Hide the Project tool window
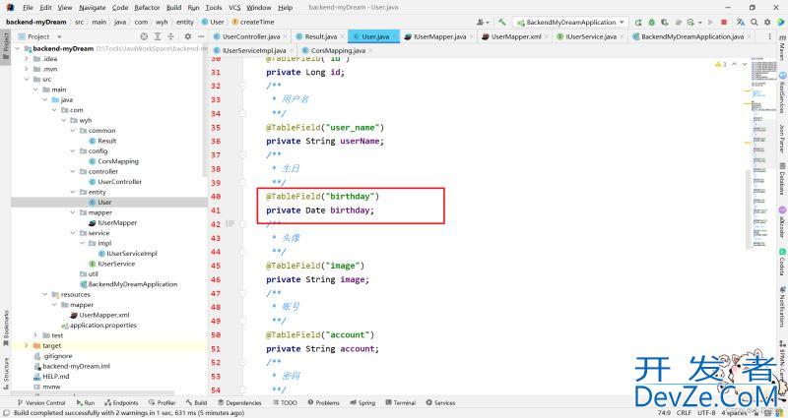Screen dimensions: 788x418 [x=201, y=36]
